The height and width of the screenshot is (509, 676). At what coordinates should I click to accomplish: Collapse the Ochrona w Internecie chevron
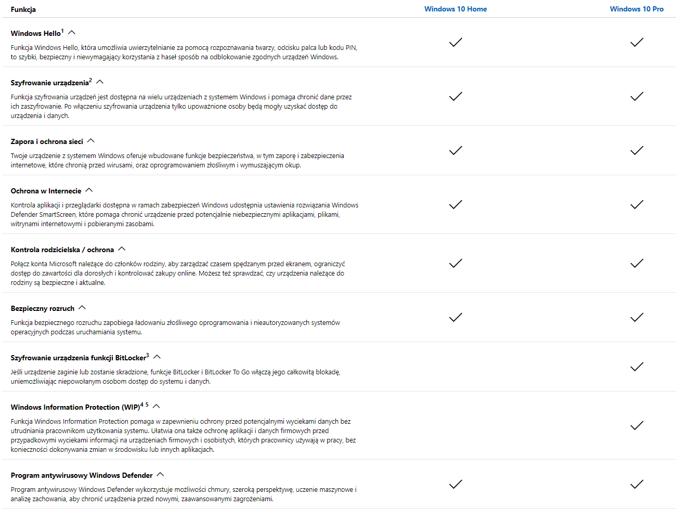89,190
